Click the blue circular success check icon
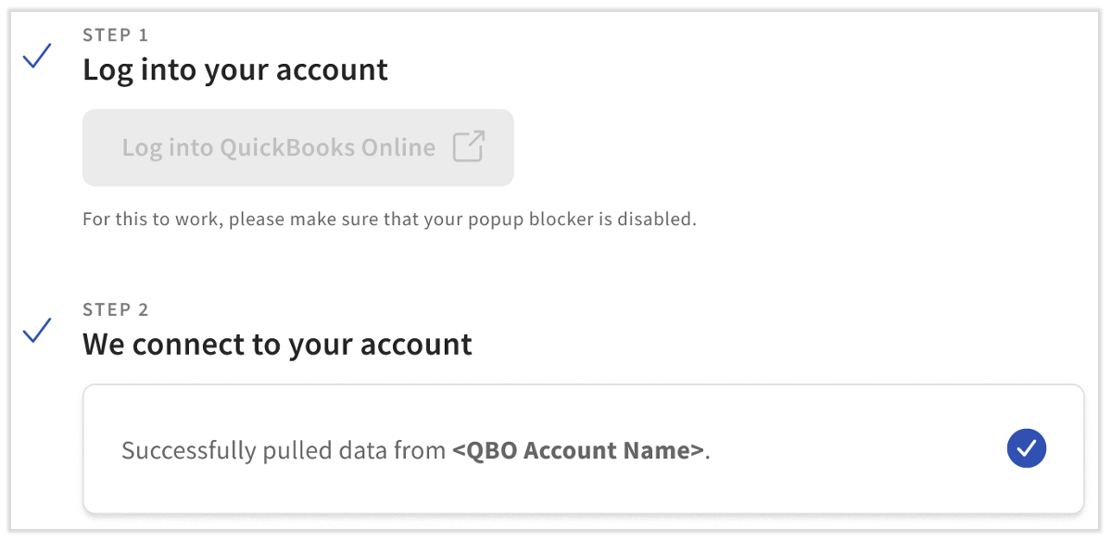 pos(1026,449)
